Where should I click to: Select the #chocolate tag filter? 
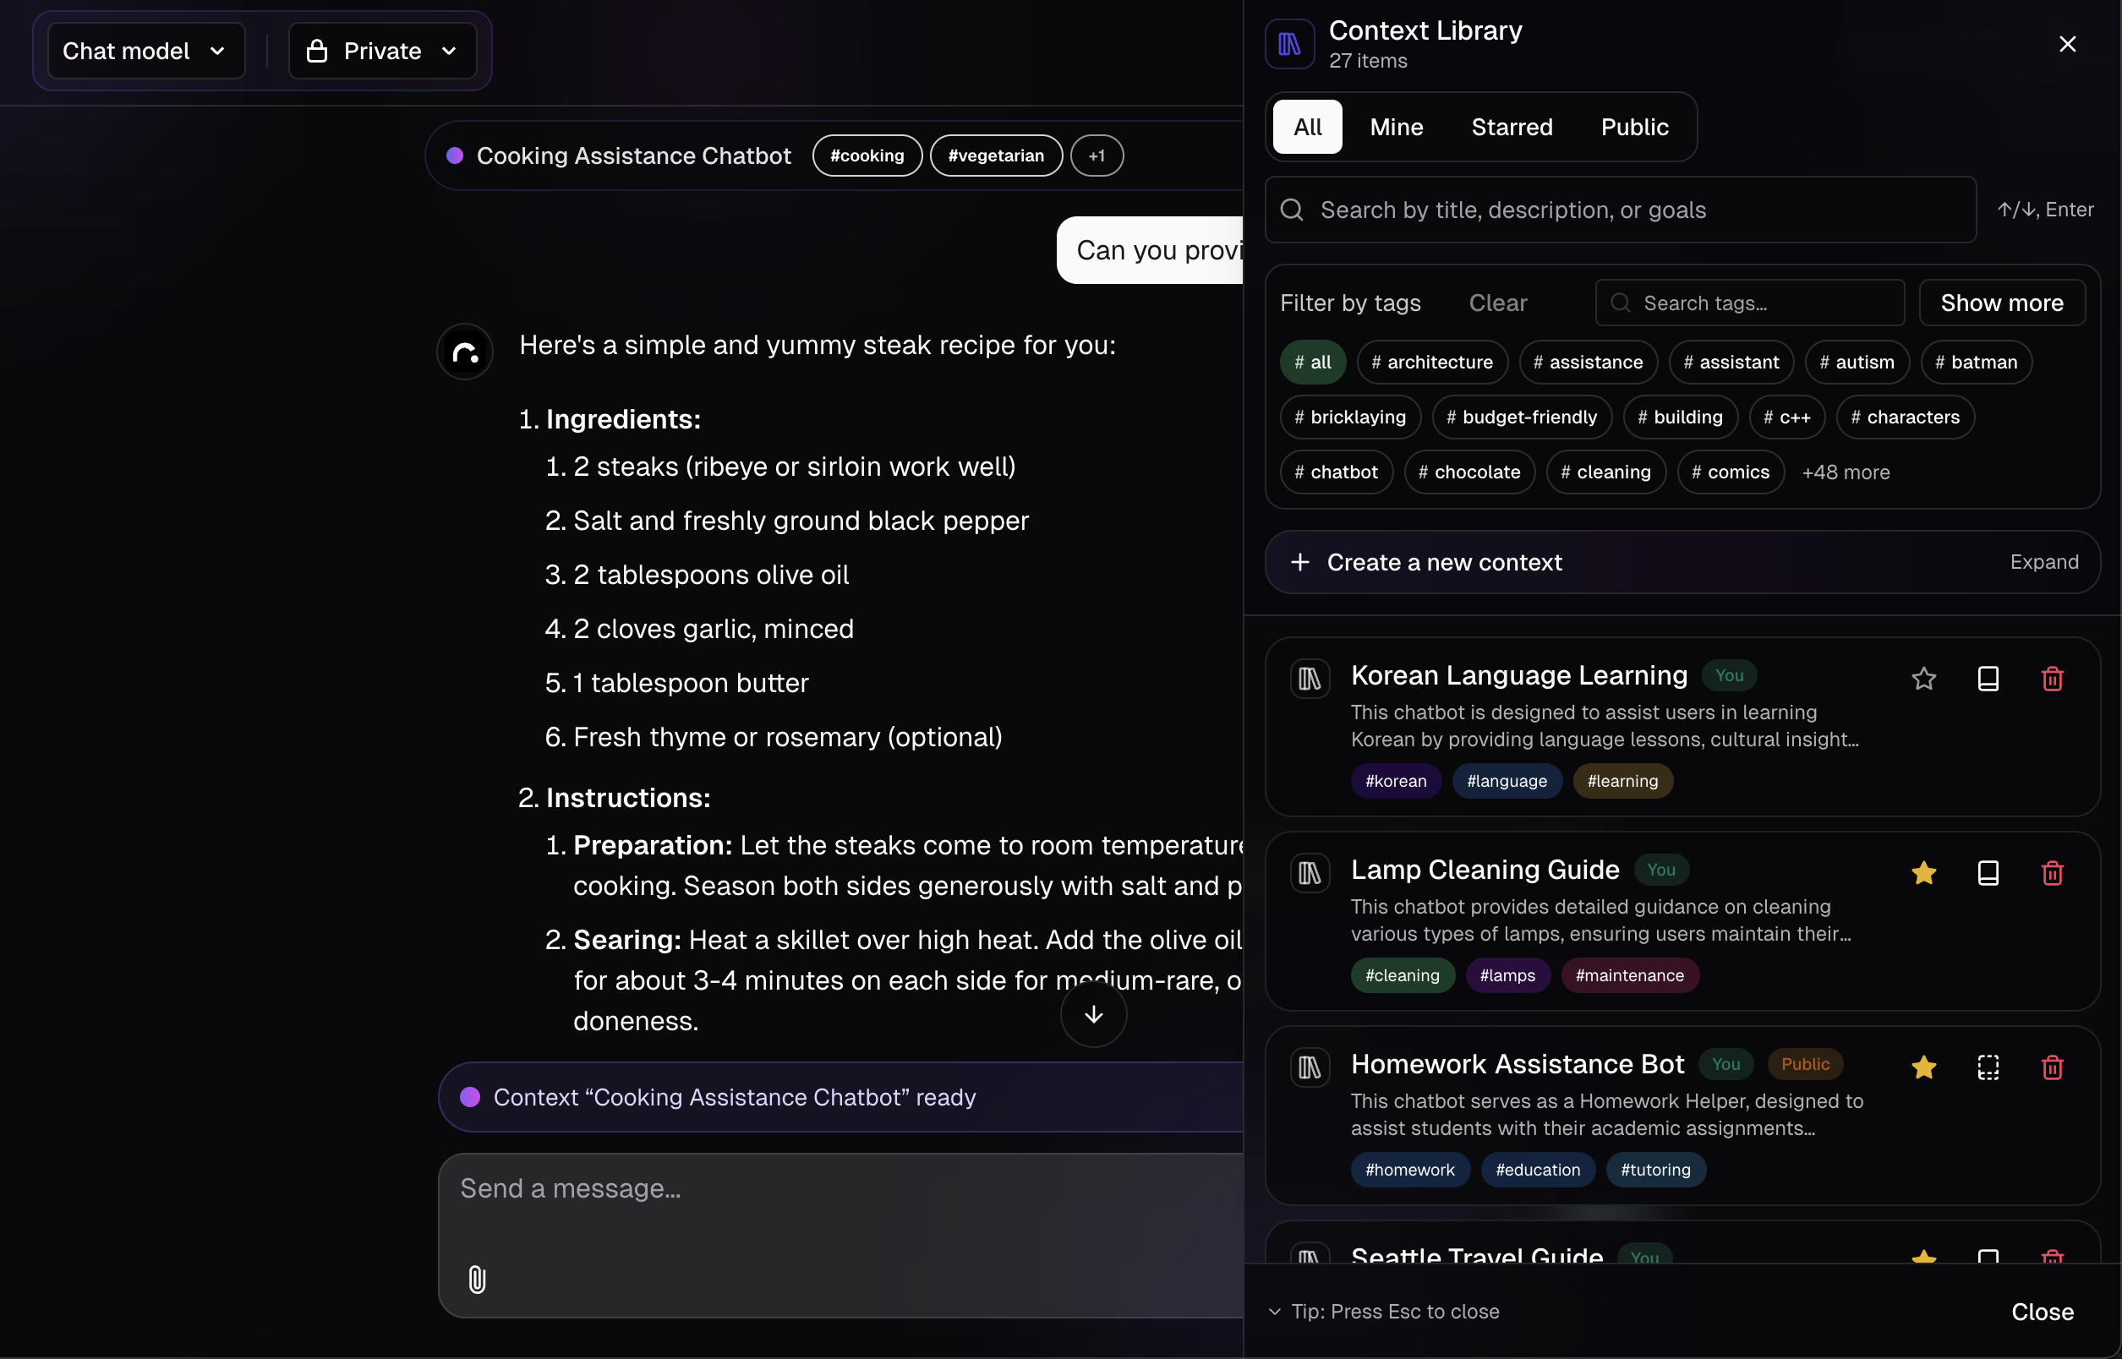1468,472
